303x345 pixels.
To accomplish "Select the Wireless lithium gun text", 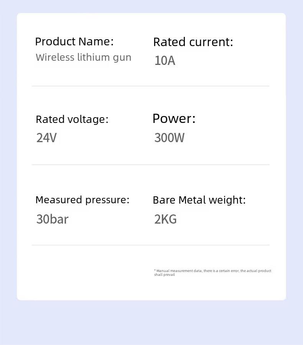I will coord(84,58).
